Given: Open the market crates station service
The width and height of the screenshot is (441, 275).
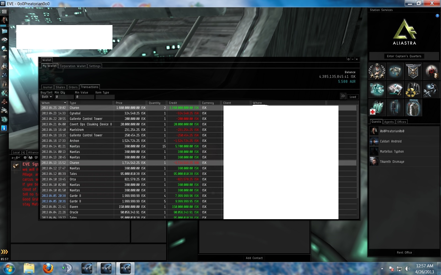Looking at the screenshot, I should (x=395, y=89).
